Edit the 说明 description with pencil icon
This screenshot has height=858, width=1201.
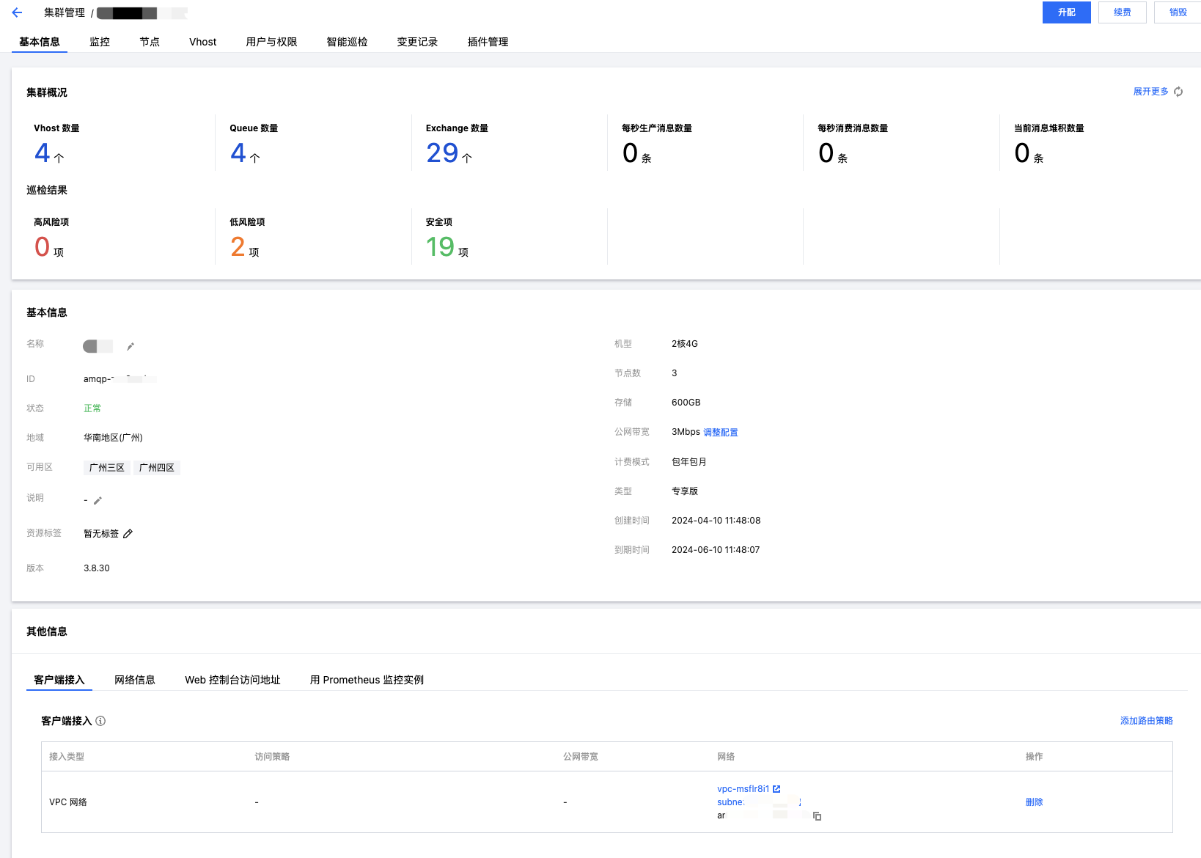tap(98, 500)
